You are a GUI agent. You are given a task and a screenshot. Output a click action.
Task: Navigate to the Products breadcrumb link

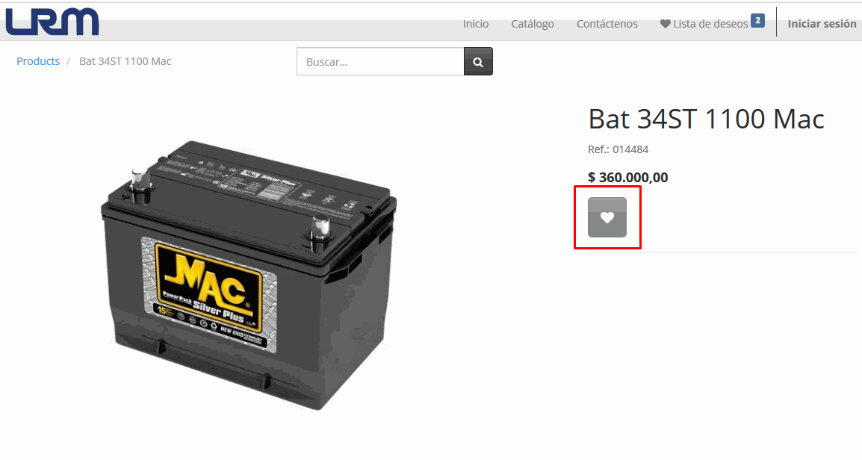(38, 61)
